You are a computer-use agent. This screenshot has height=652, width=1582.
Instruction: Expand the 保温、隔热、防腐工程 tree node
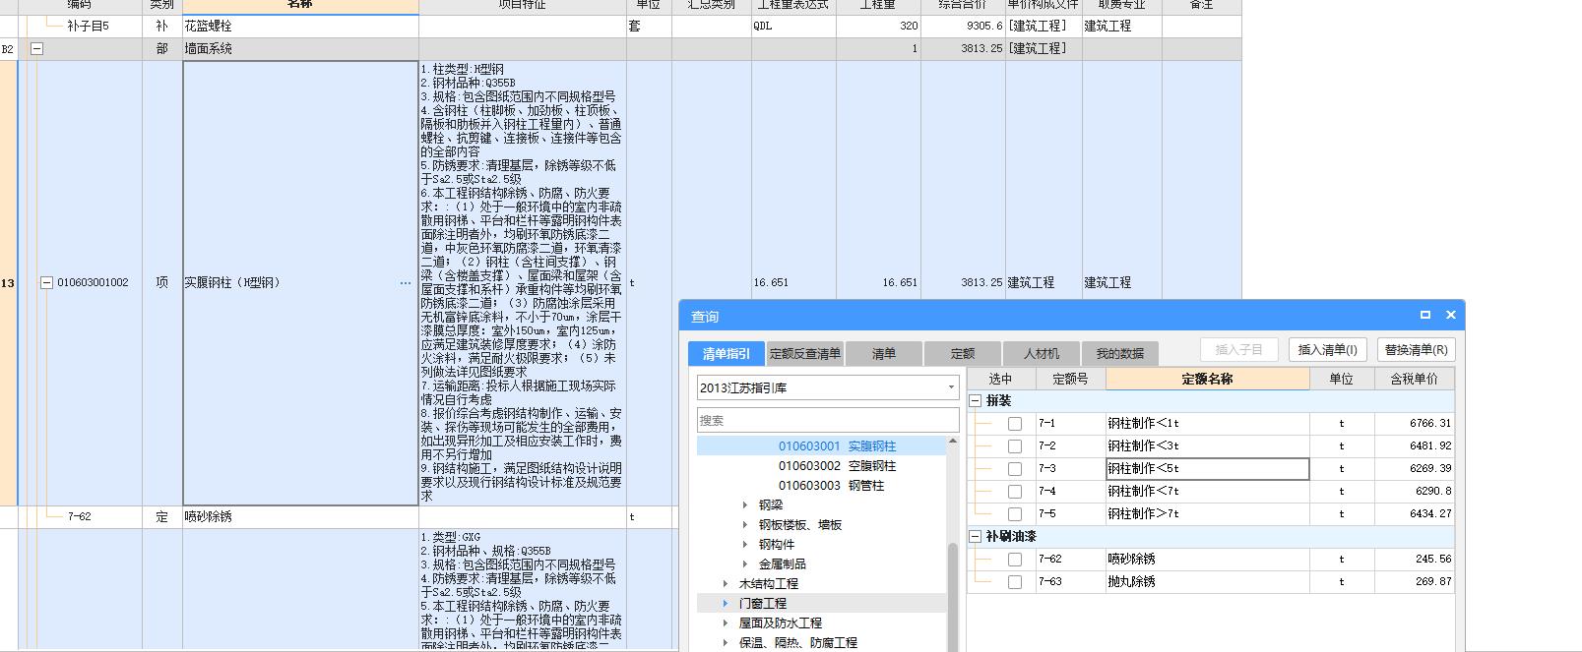tap(726, 643)
